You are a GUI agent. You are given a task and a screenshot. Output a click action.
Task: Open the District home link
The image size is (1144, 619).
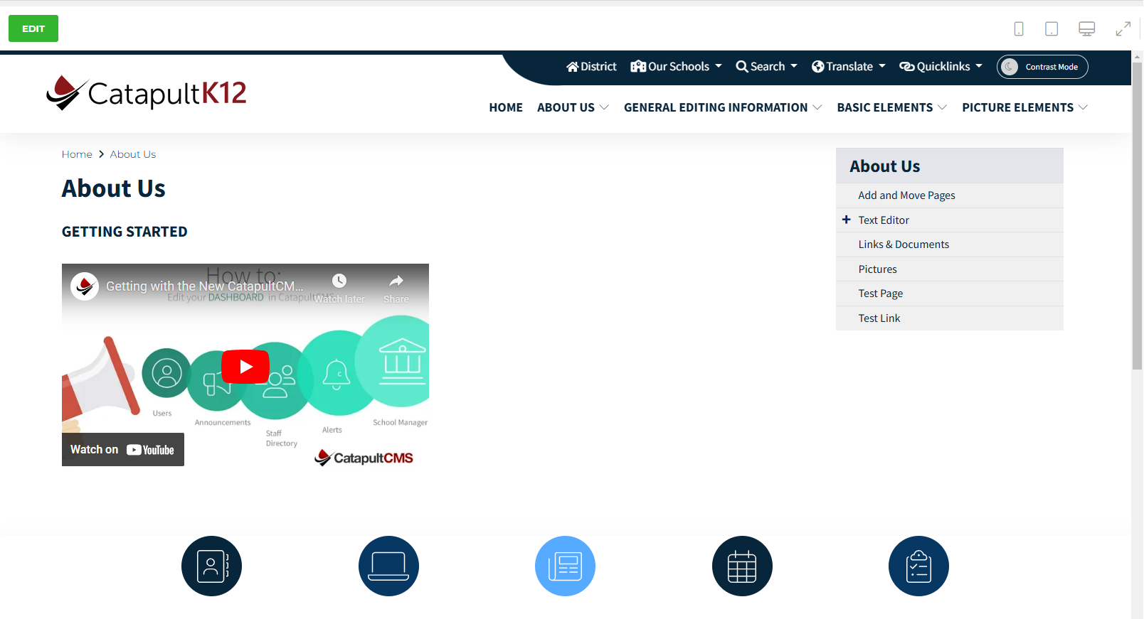[x=591, y=66]
